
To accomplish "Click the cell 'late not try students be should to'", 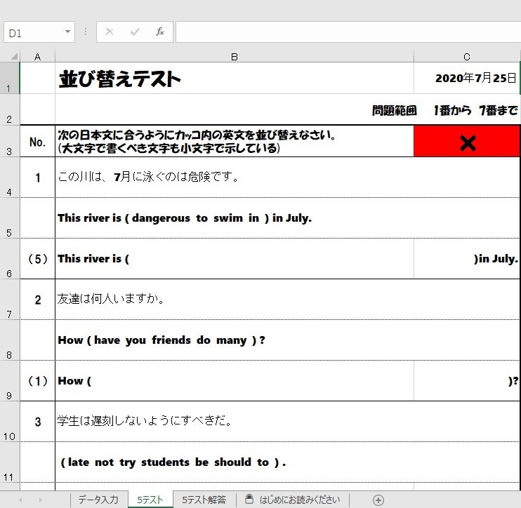I will pos(287,462).
